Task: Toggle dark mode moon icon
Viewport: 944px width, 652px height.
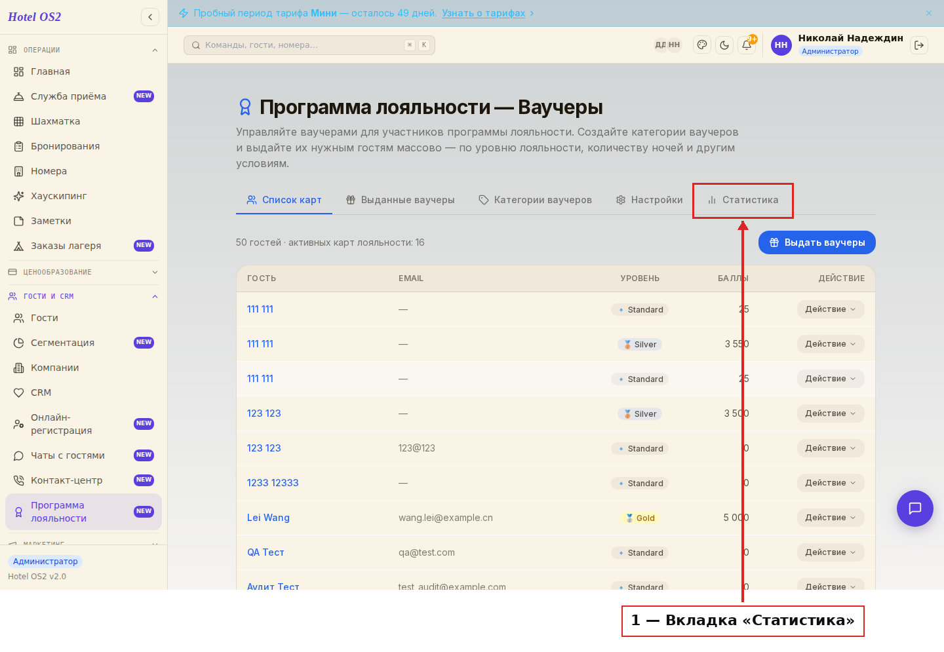Action: 724,45
